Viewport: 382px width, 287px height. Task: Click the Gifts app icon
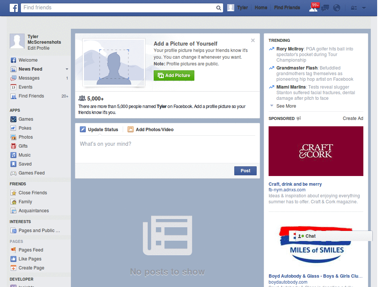[13, 146]
